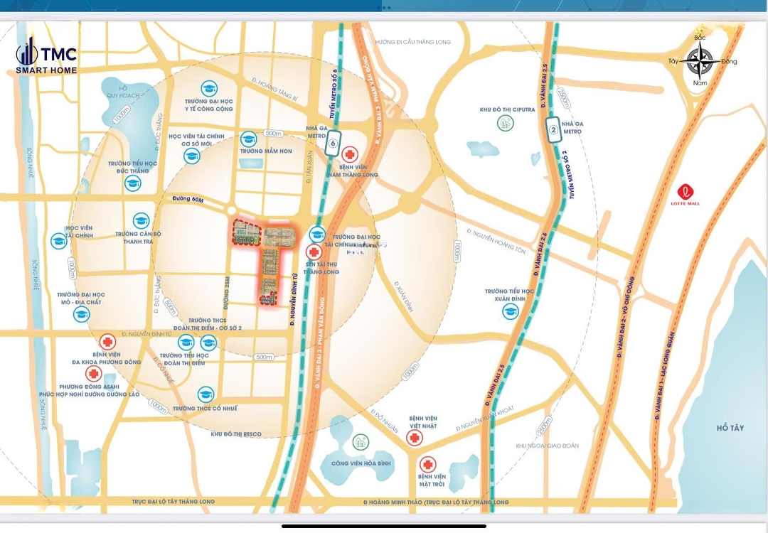Click the Bệnh viện Mặt Trời hospital icon

point(427,463)
